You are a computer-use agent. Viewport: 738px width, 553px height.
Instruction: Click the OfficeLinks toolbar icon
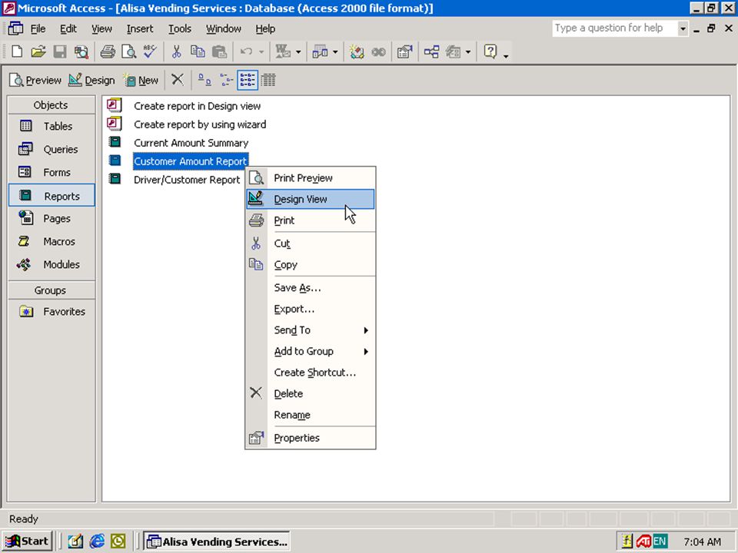pyautogui.click(x=283, y=51)
